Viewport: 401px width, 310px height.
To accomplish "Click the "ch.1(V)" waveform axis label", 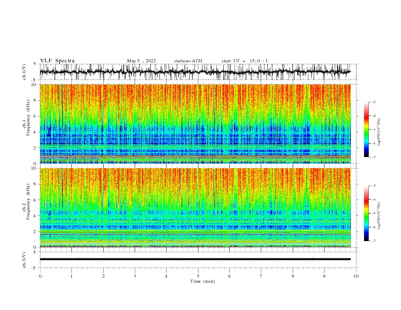I will pyautogui.click(x=24, y=72).
